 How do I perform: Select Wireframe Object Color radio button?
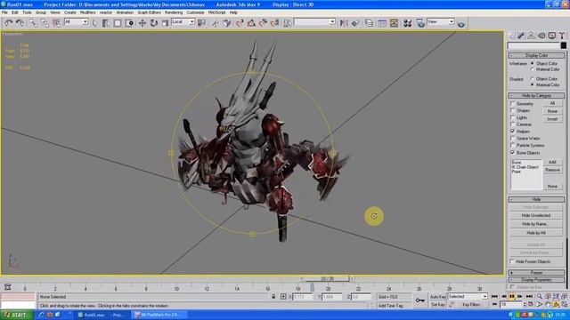(x=533, y=63)
